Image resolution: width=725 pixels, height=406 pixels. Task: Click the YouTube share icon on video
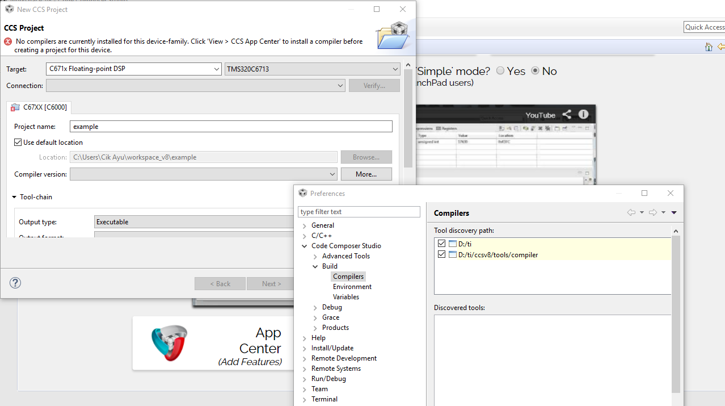[x=567, y=115]
